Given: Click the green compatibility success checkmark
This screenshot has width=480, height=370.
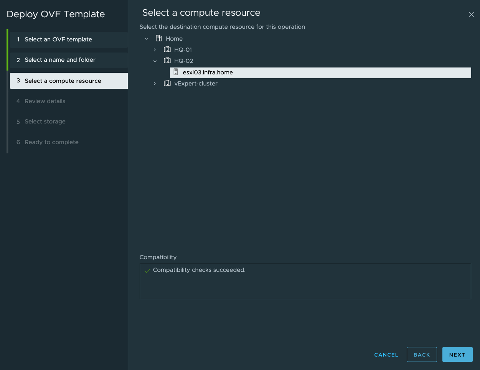Looking at the screenshot, I should tap(147, 270).
